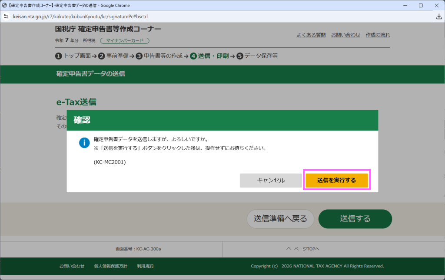Select step 4 送信・印刷 in progress bar
This screenshot has height=280, width=445.
[x=209, y=56]
